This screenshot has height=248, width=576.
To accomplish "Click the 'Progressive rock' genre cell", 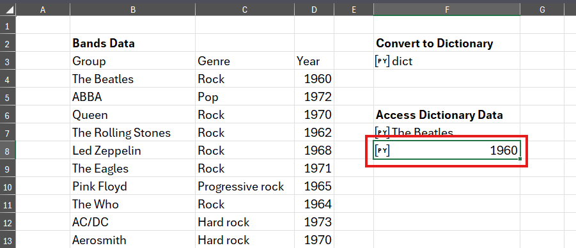I will click(245, 186).
